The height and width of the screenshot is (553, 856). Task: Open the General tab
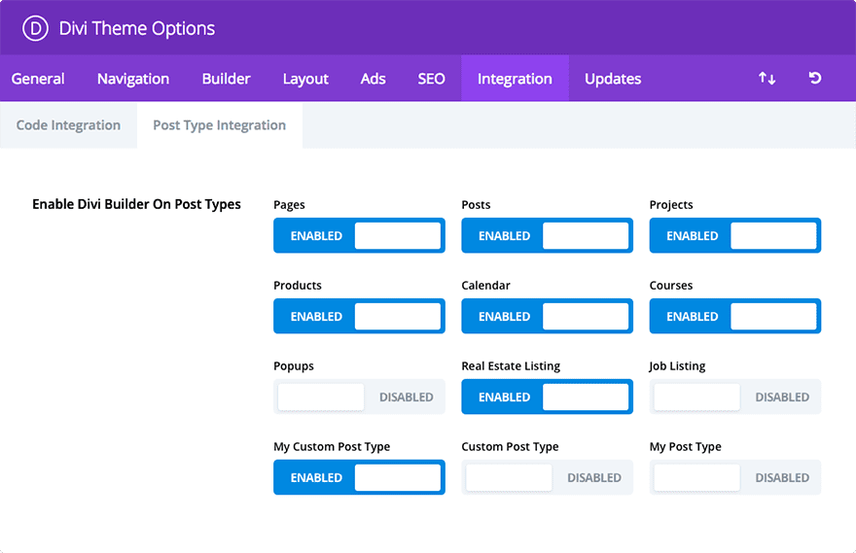[x=38, y=79]
